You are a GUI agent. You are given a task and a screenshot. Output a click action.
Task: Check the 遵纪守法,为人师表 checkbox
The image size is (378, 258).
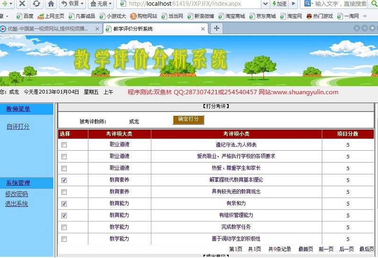click(64, 145)
